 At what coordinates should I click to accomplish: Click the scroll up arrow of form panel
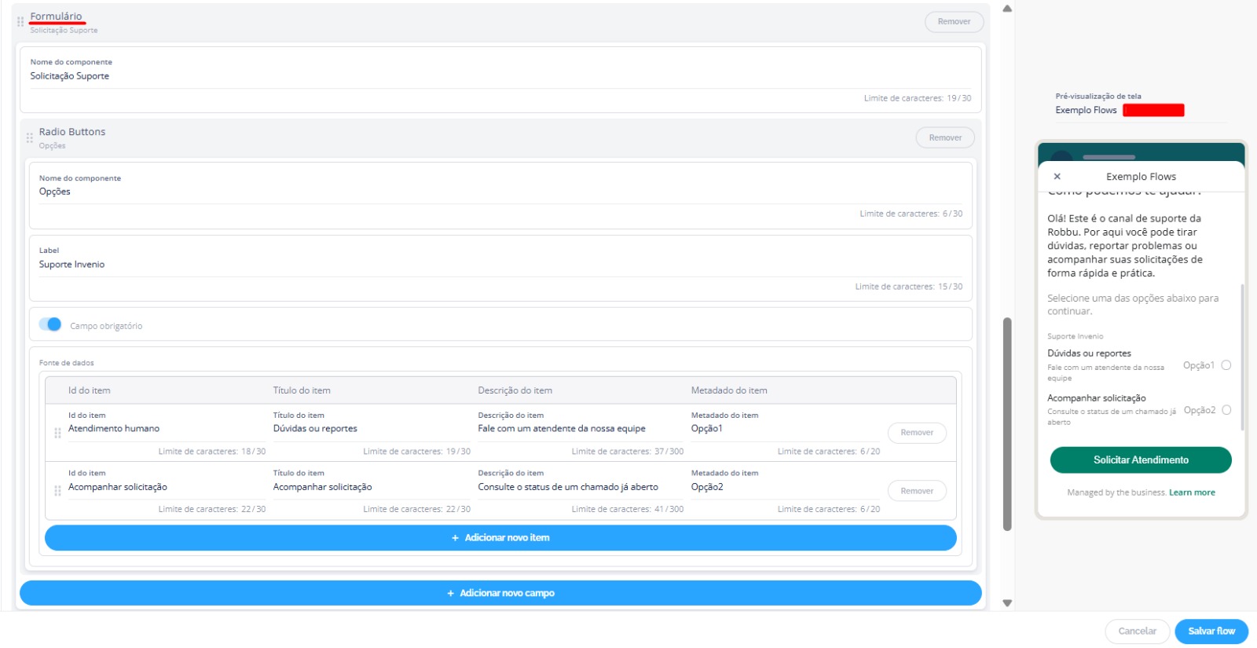[1007, 9]
